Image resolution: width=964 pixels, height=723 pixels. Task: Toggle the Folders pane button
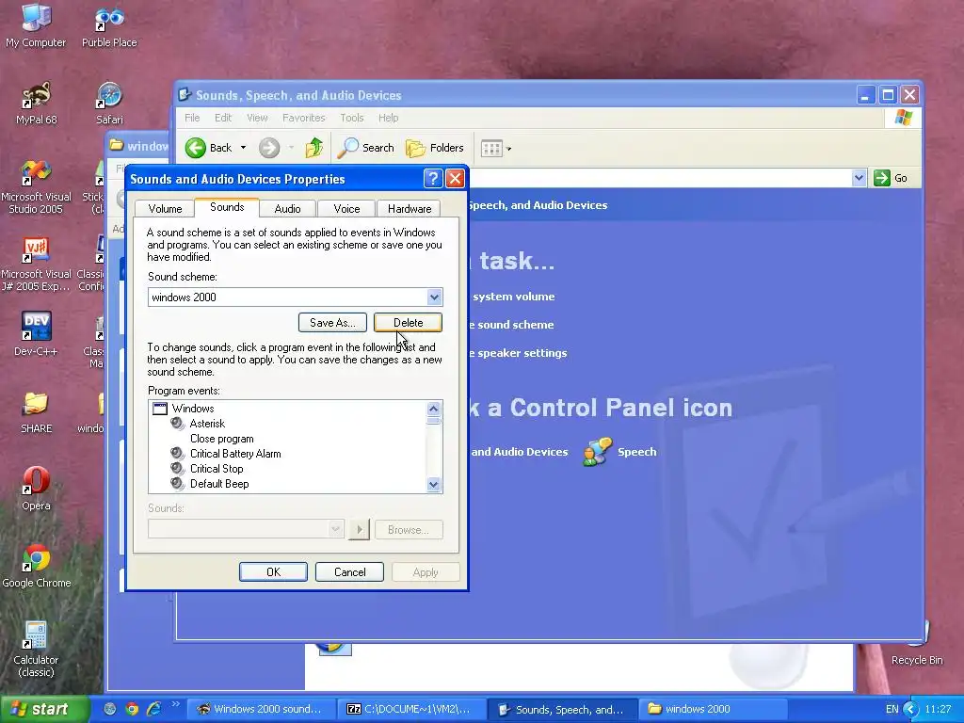click(435, 148)
